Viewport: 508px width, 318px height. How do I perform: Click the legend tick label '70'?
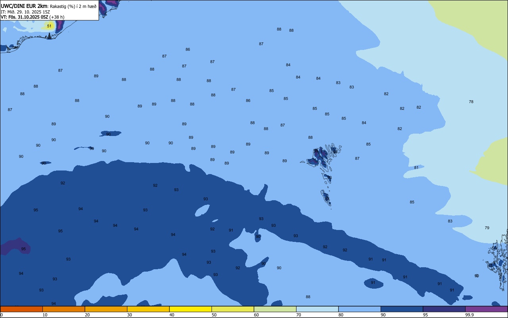pyautogui.click(x=298, y=315)
